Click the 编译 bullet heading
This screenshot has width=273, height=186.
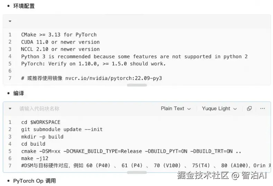click(19, 93)
